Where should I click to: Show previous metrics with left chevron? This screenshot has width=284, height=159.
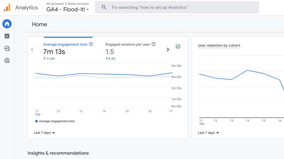tap(32, 50)
